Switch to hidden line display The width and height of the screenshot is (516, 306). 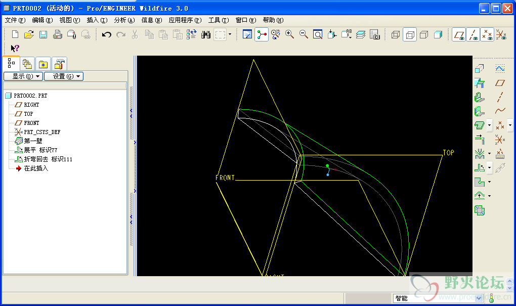click(x=410, y=34)
